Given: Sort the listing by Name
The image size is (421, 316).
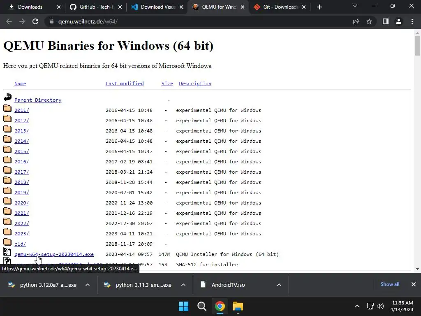Looking at the screenshot, I should coord(20,84).
